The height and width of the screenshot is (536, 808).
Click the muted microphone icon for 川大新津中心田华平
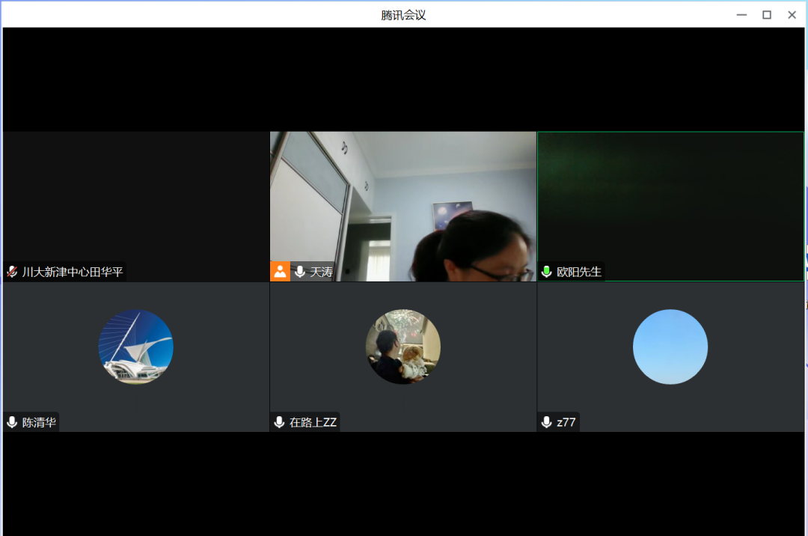(x=13, y=272)
